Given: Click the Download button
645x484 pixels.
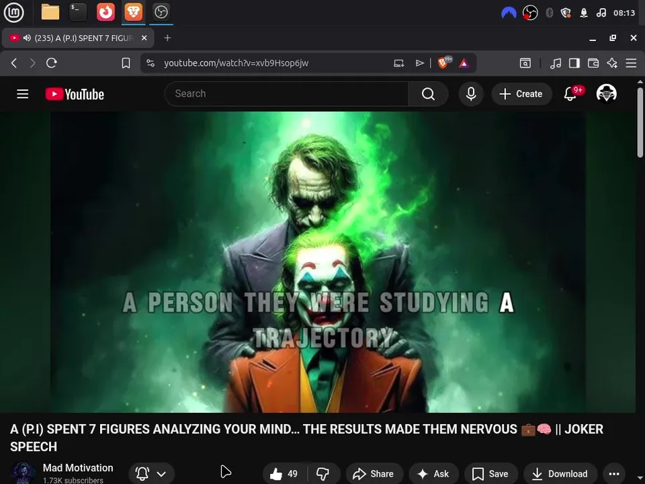Looking at the screenshot, I should coord(560,474).
